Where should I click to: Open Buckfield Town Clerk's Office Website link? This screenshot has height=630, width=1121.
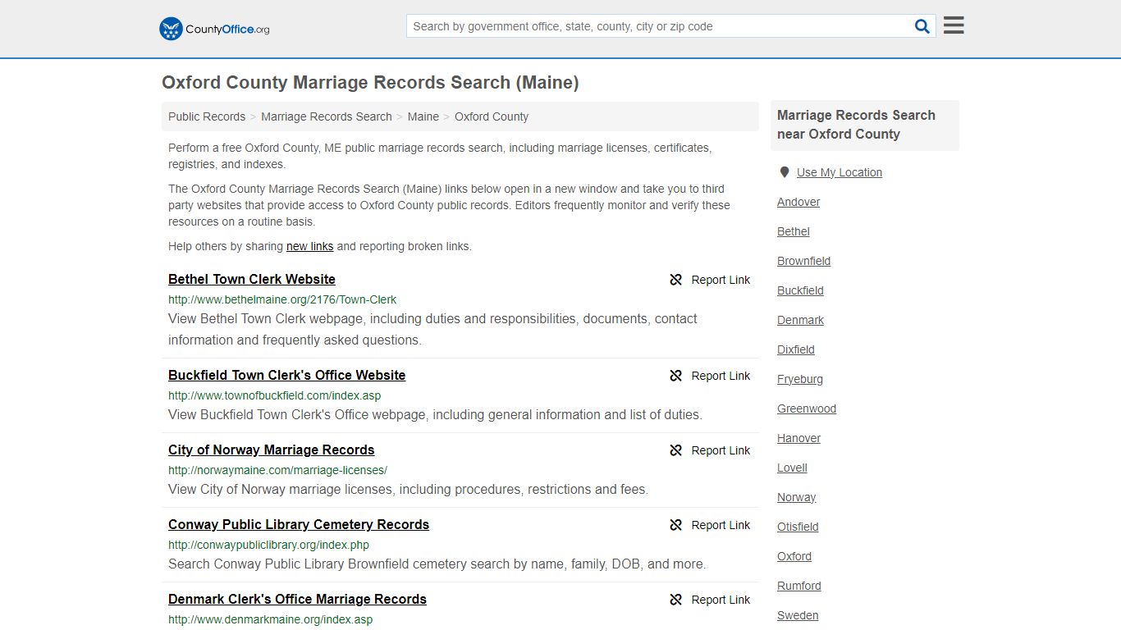pos(286,375)
